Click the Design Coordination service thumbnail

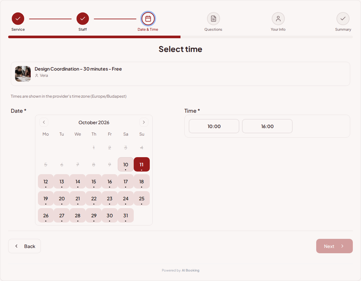23,74
